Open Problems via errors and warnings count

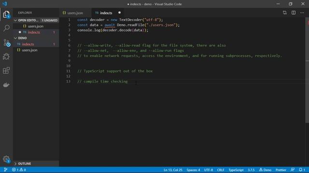[x=19, y=170]
